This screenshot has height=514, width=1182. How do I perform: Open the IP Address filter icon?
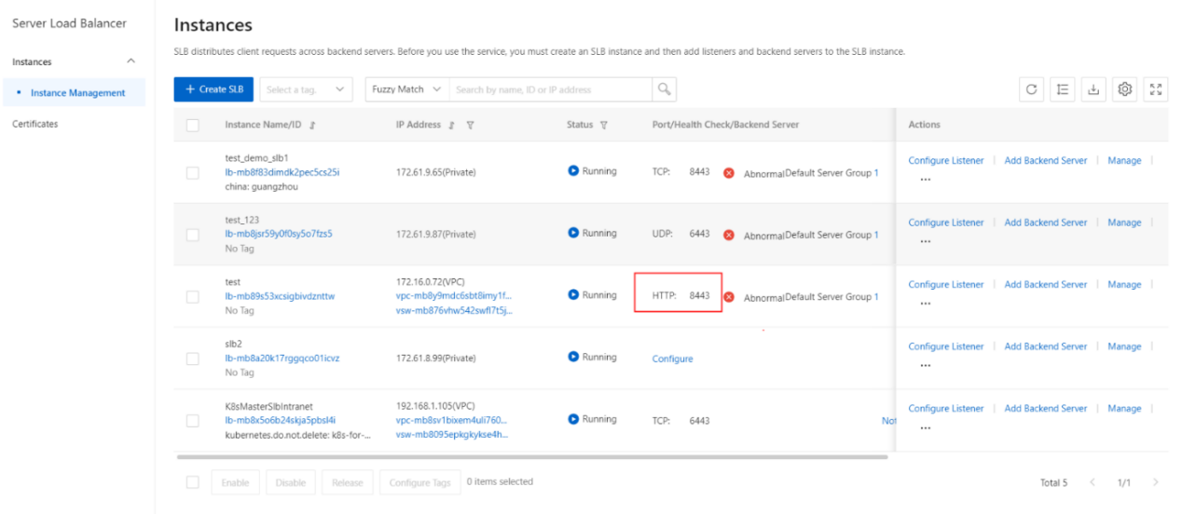[x=470, y=125]
